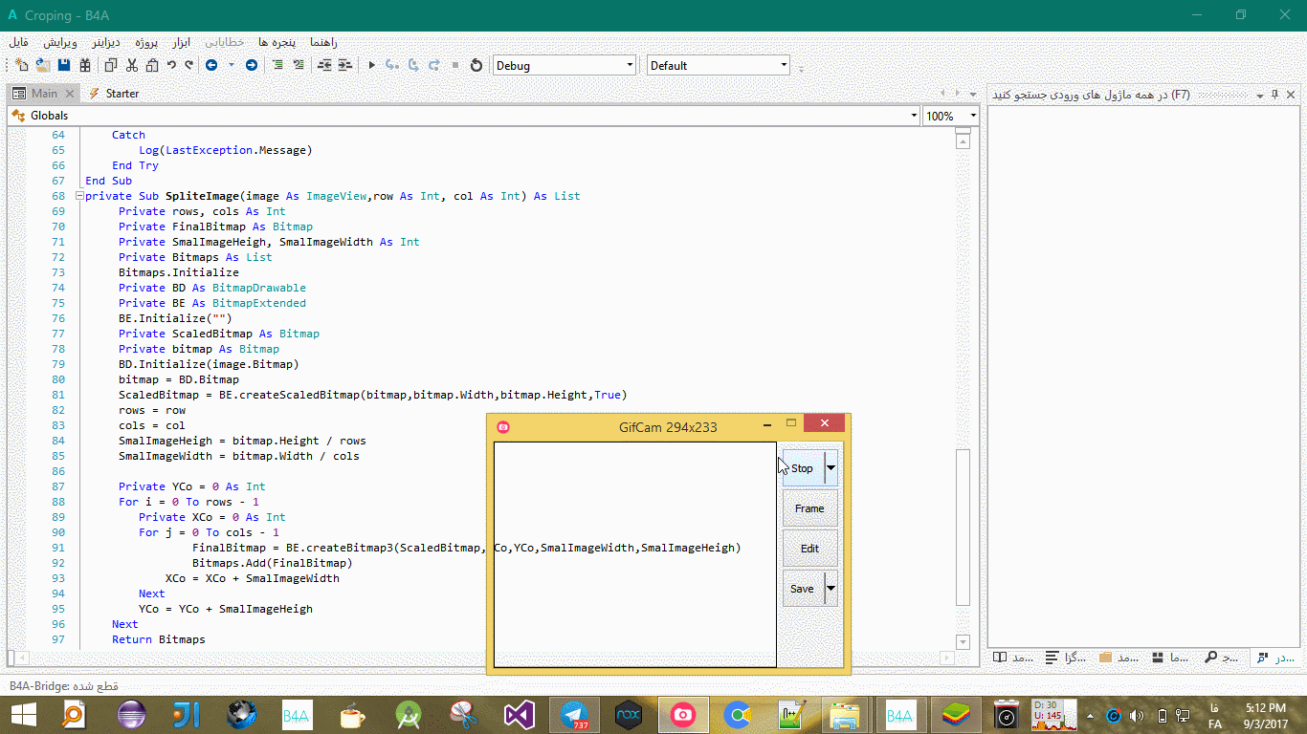The width and height of the screenshot is (1307, 734).
Task: Open Telegram from the Windows taskbar
Action: 575,715
